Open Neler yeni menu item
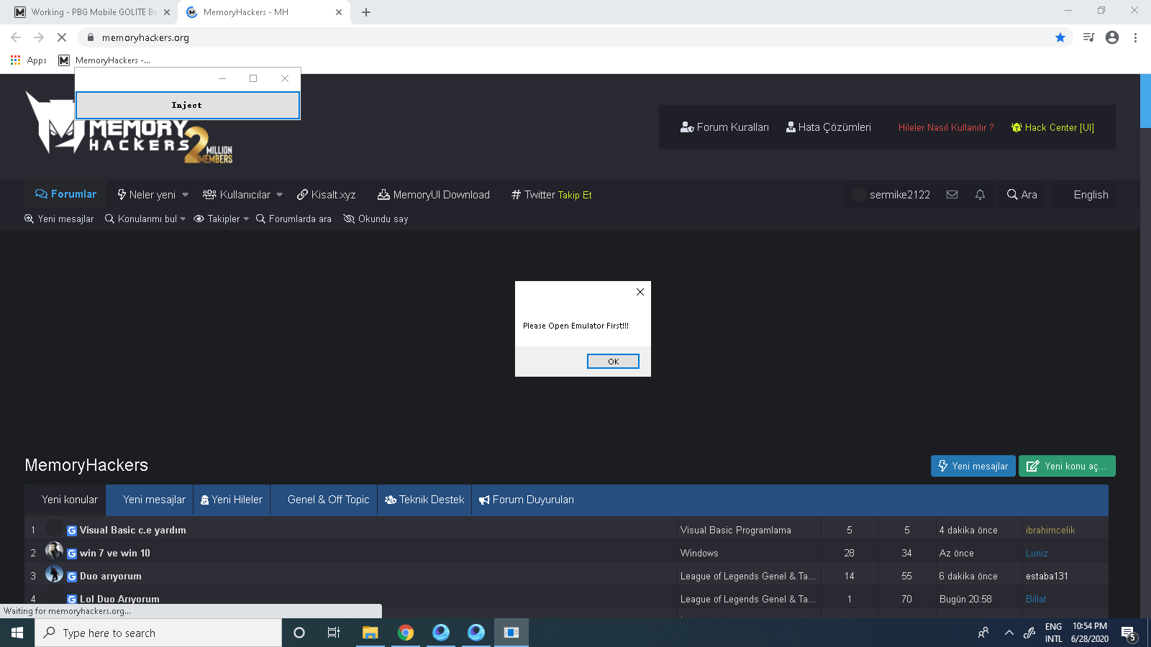1151x647 pixels. coord(146,195)
